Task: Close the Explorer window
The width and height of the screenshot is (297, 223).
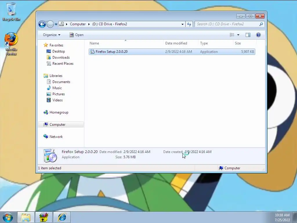Action: (260, 16)
